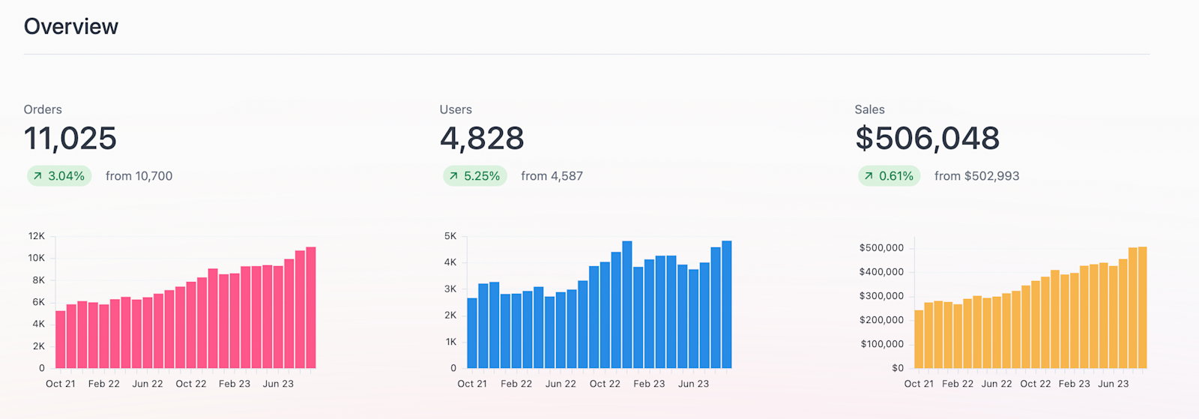Click the Users total 4,828
The height and width of the screenshot is (419, 1199).
point(482,139)
